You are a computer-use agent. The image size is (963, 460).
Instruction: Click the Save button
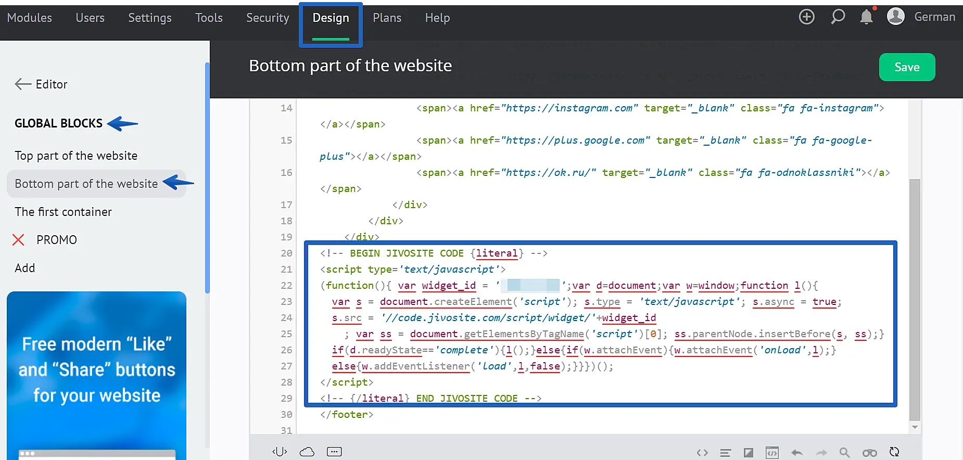(906, 67)
